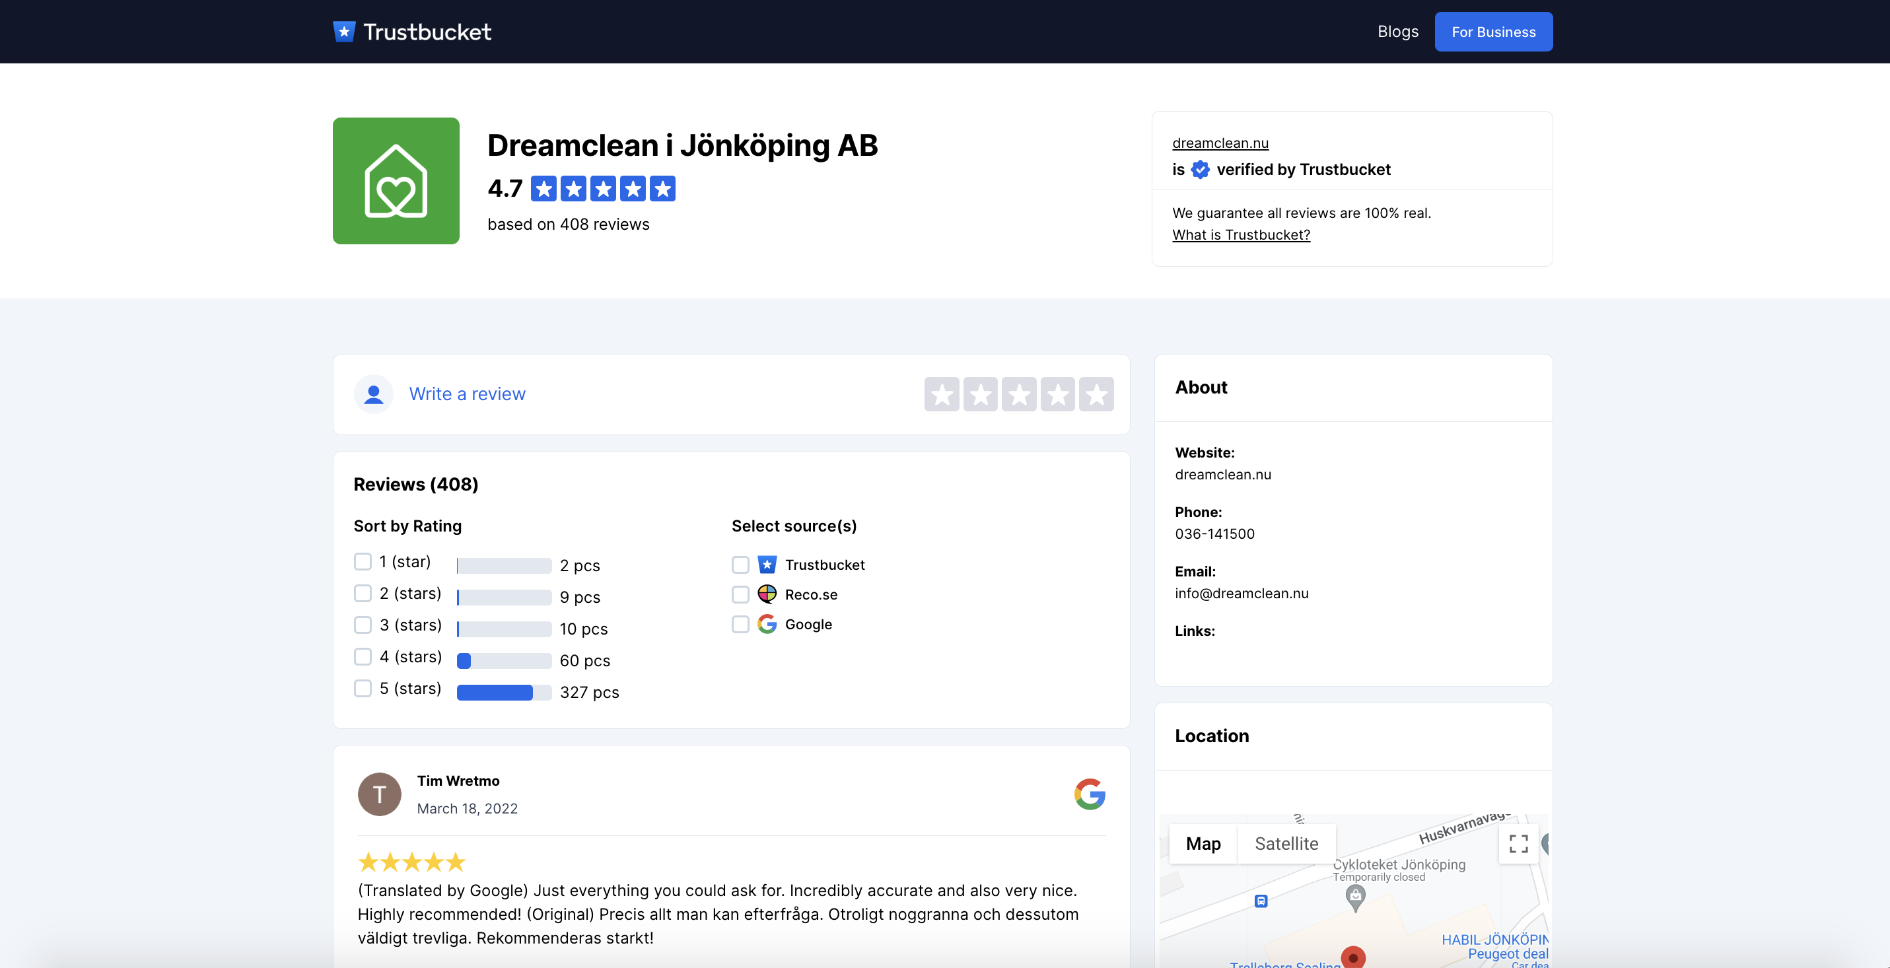Screen dimensions: 1890x968
Task: Click the Google source G icon
Action: pos(767,624)
